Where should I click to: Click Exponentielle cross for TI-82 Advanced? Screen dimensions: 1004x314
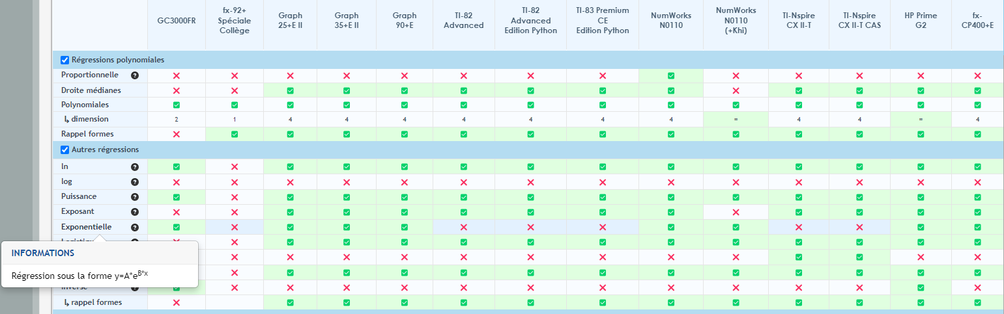(464, 228)
